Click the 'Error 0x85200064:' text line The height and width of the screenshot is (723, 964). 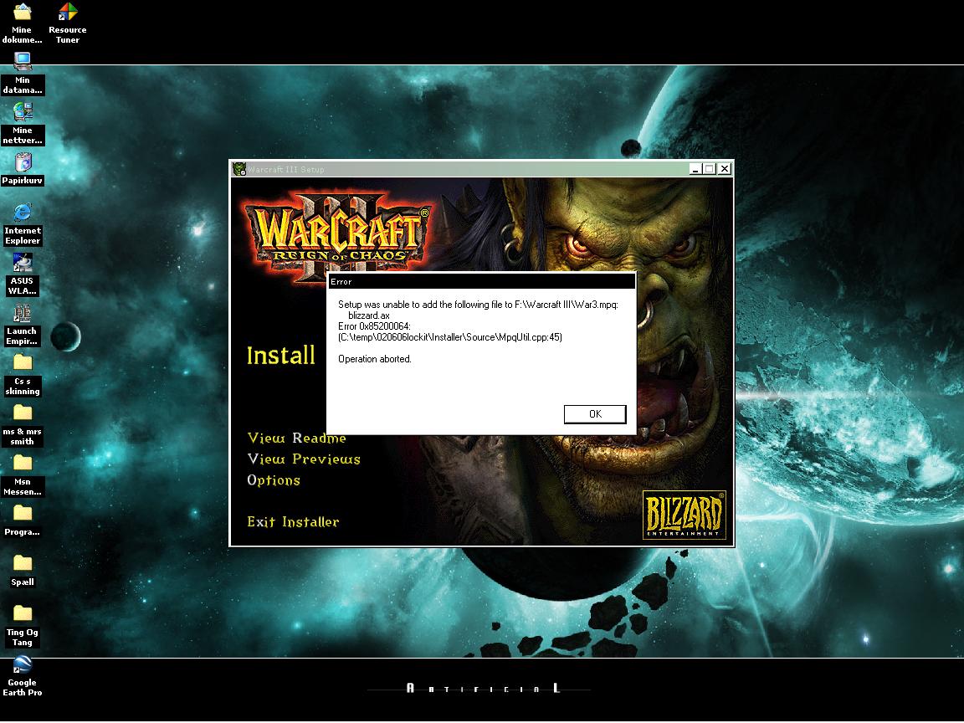[374, 326]
